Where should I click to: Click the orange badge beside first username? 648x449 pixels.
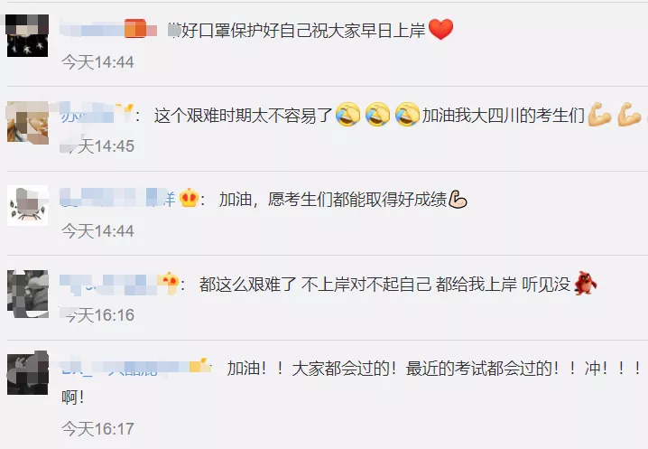135,29
